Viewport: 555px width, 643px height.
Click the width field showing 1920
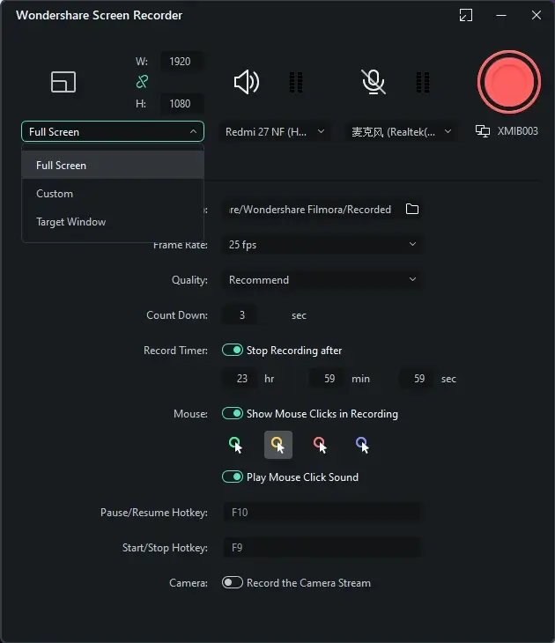(181, 61)
